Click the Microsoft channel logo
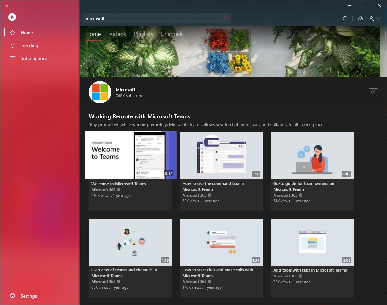387x305 pixels. click(100, 92)
